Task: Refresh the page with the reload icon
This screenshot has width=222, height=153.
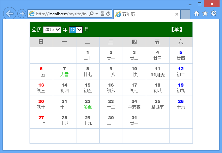Action: 108,14
